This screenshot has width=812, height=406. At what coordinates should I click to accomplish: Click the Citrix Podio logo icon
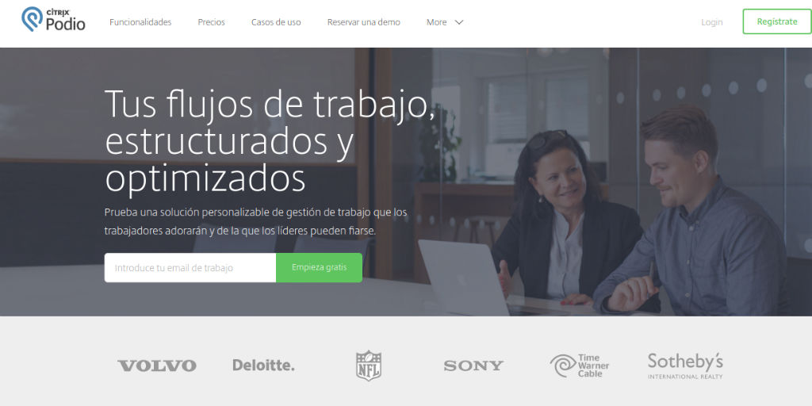click(x=32, y=19)
